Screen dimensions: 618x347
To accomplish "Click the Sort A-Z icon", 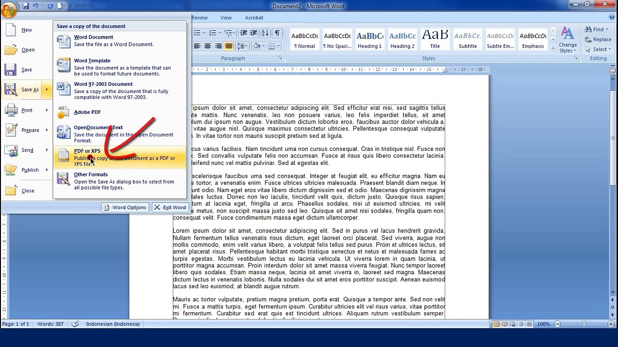I will (265, 33).
